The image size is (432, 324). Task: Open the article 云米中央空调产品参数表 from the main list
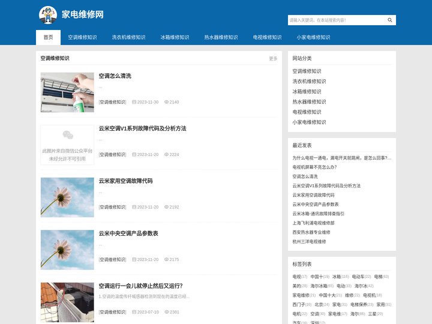(x=128, y=233)
